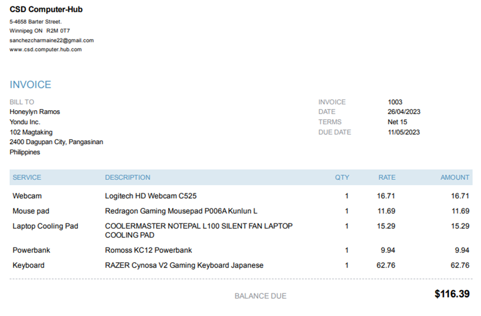Screen dimensions: 481x316
Task: Select the total balance $116.39
Action: click(x=452, y=294)
